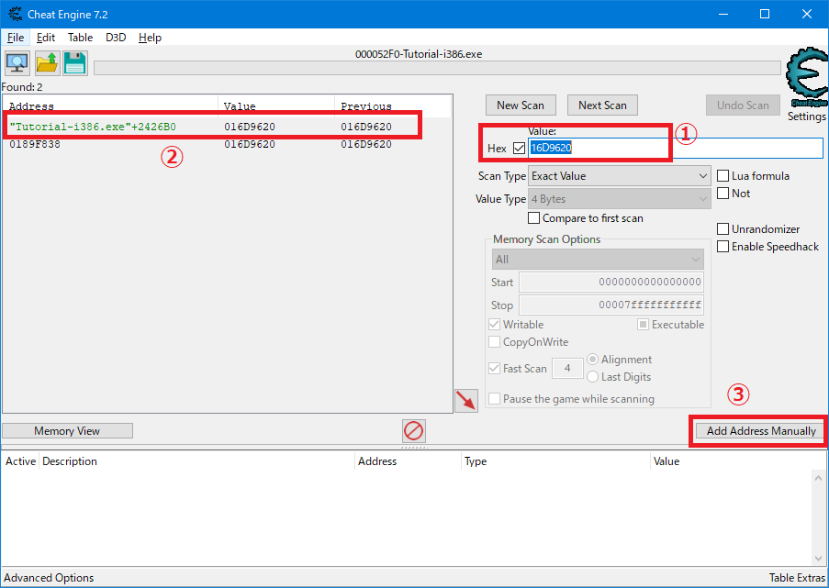Click the Stop address field
This screenshot has width=829, height=588.
[x=611, y=305]
